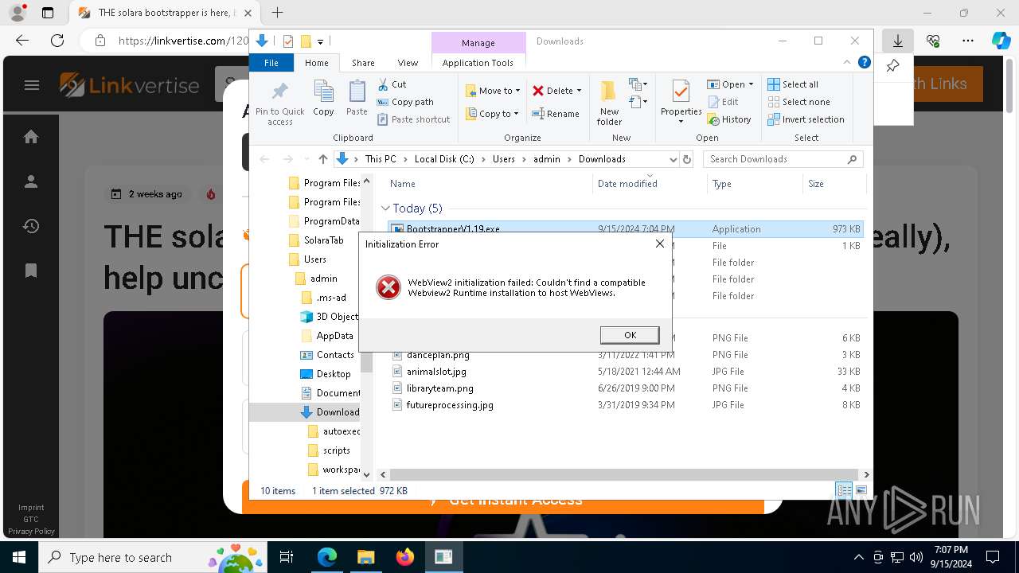Screen dimensions: 1019x573
Task: Open Customize Quick Access Toolbar dropdown
Action: [x=320, y=41]
